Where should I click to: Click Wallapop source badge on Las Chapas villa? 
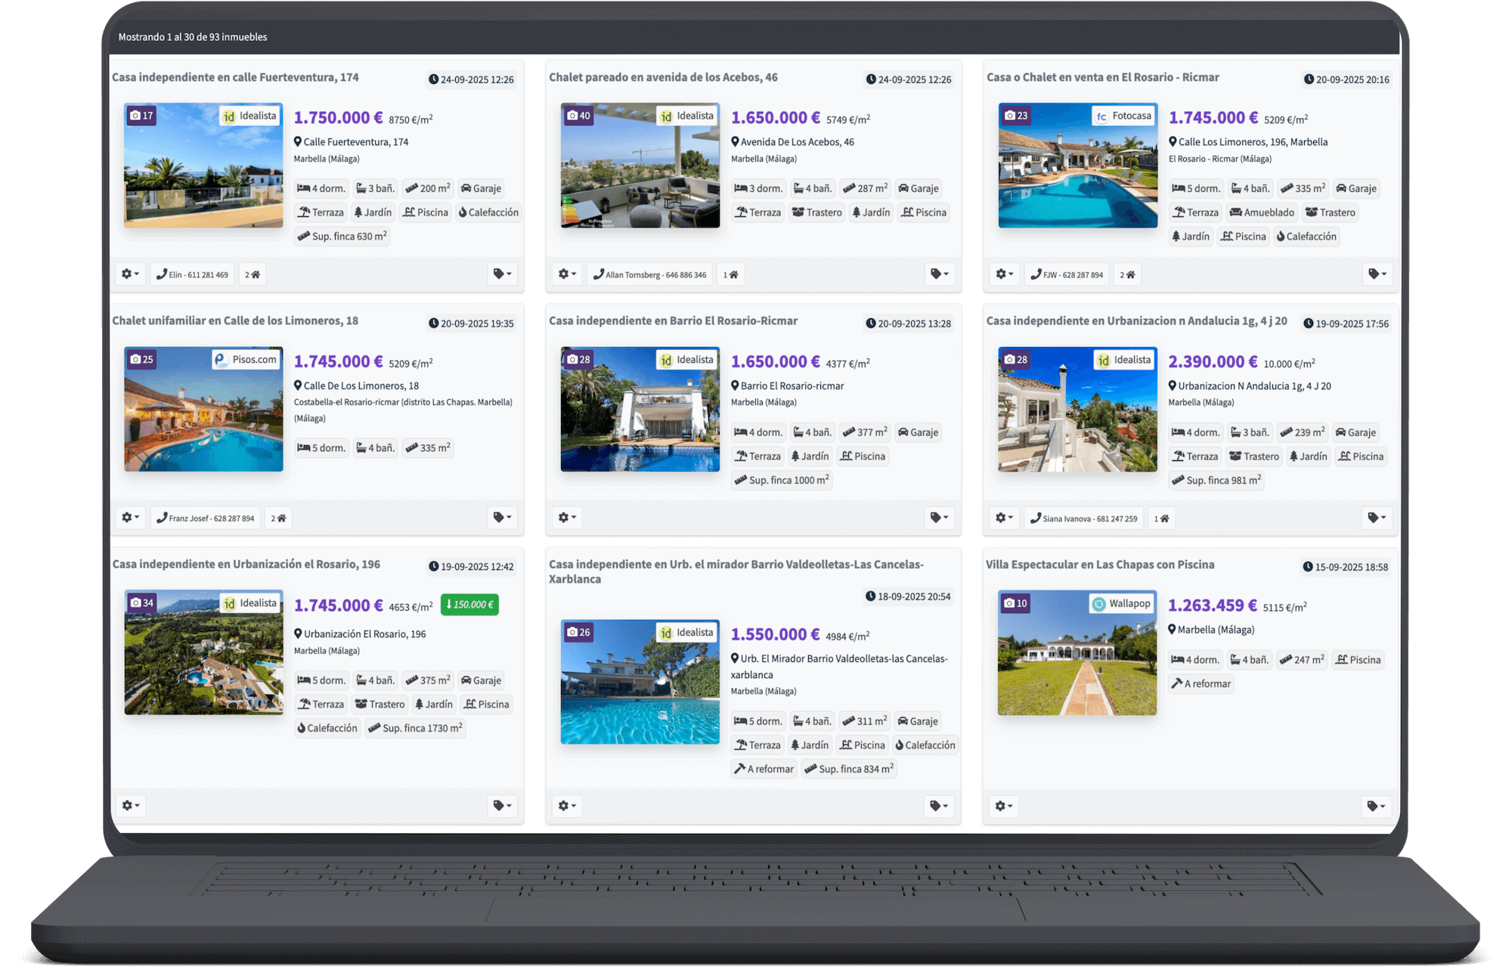coord(1122,603)
